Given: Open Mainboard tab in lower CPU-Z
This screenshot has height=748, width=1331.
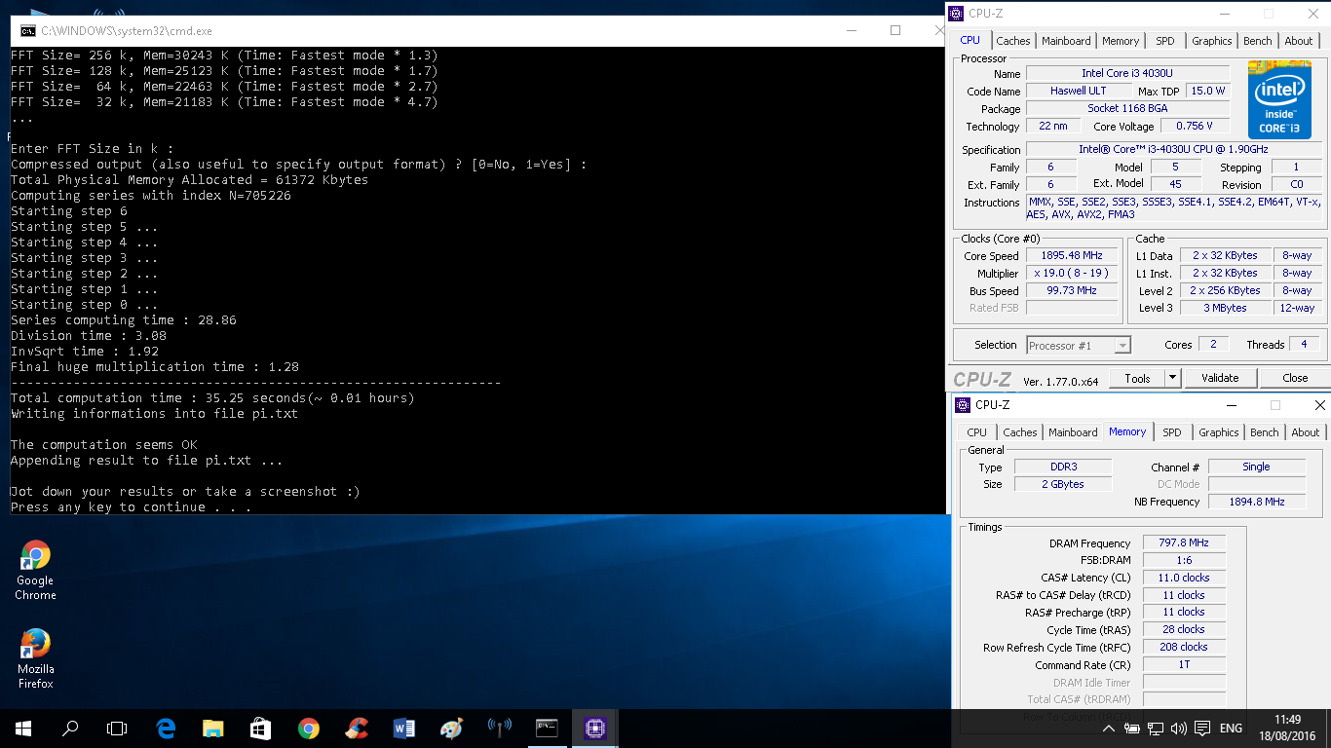Looking at the screenshot, I should coord(1073,432).
